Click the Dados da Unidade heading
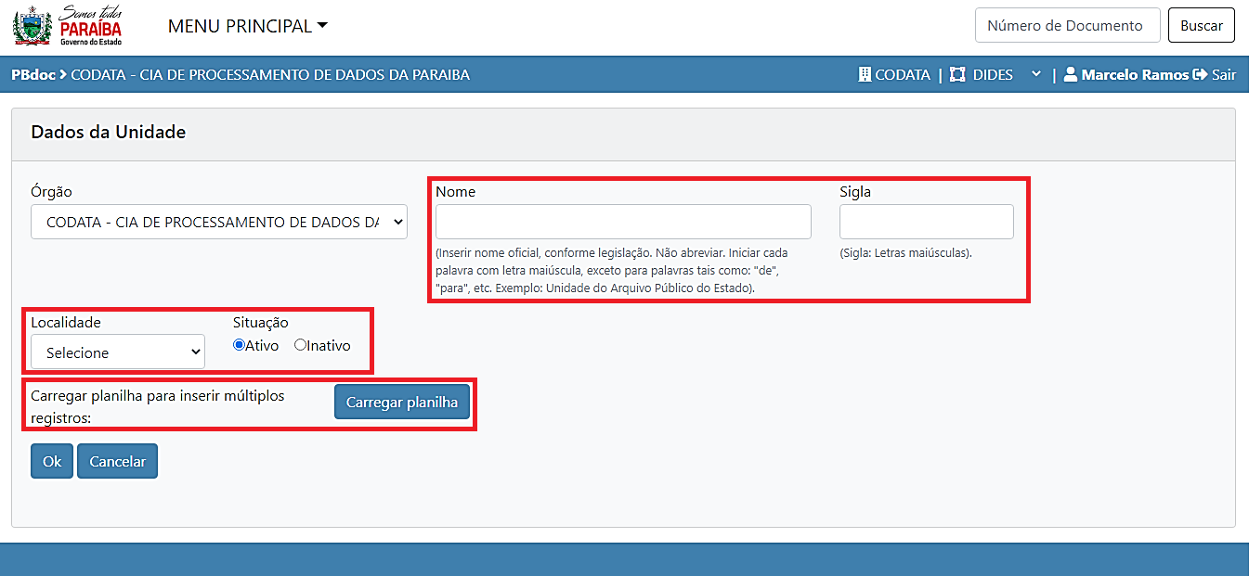 coord(109,132)
